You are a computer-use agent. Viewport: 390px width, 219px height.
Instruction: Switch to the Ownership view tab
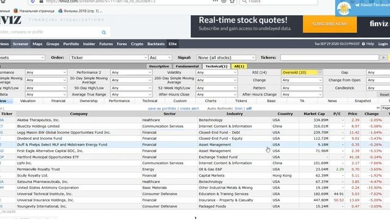(88, 101)
